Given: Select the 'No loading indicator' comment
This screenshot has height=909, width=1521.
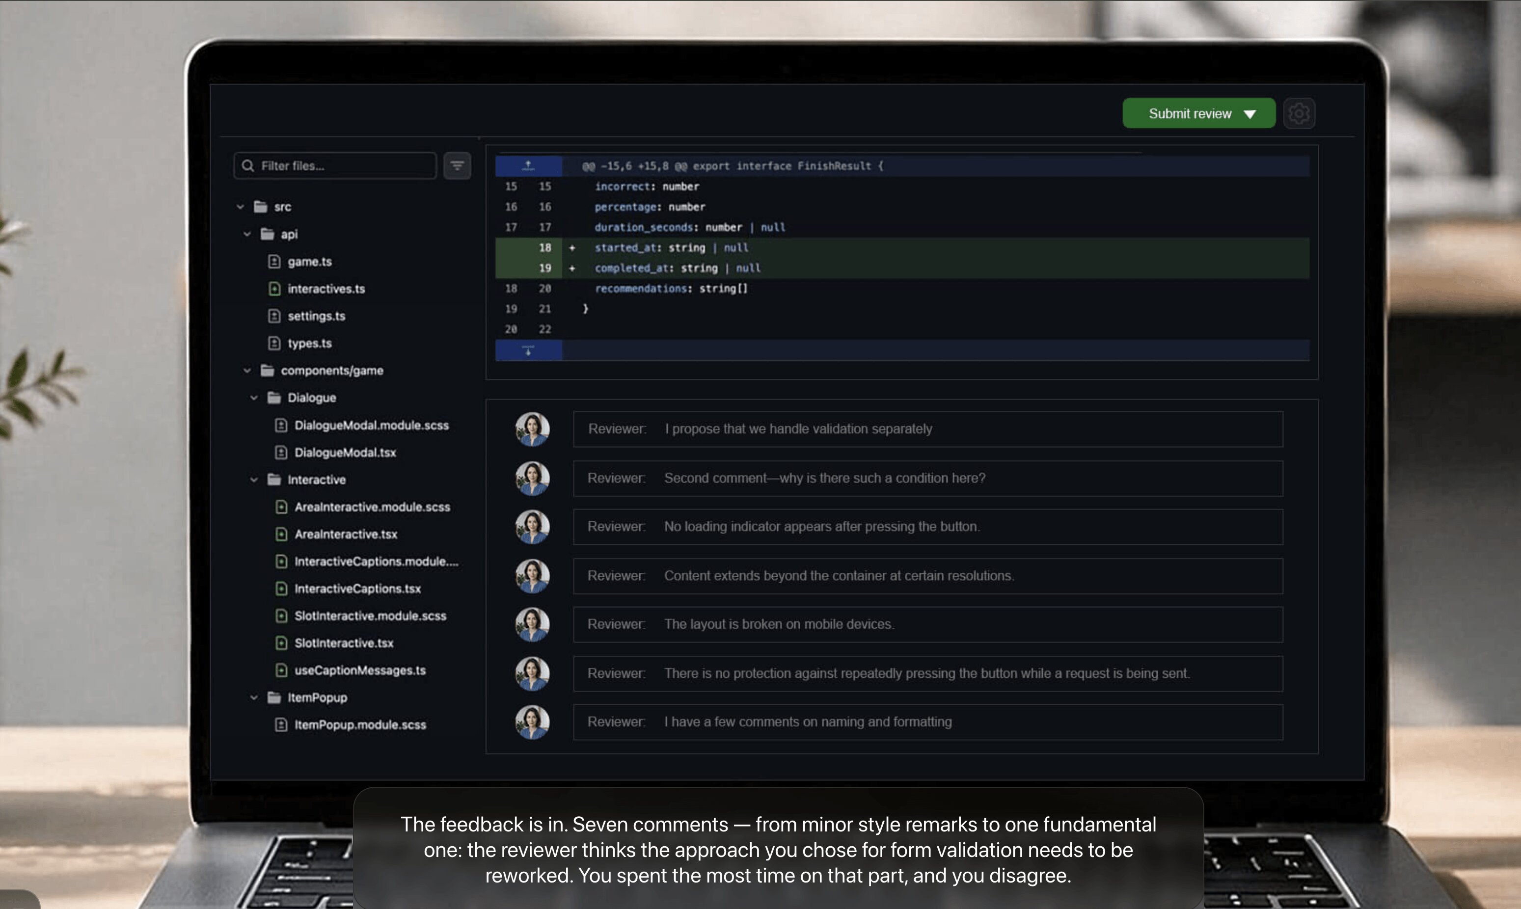Looking at the screenshot, I should (927, 527).
